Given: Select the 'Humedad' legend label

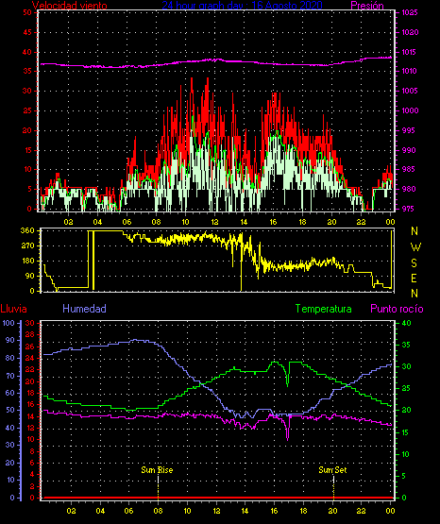Looking at the screenshot, I should click(x=84, y=309).
